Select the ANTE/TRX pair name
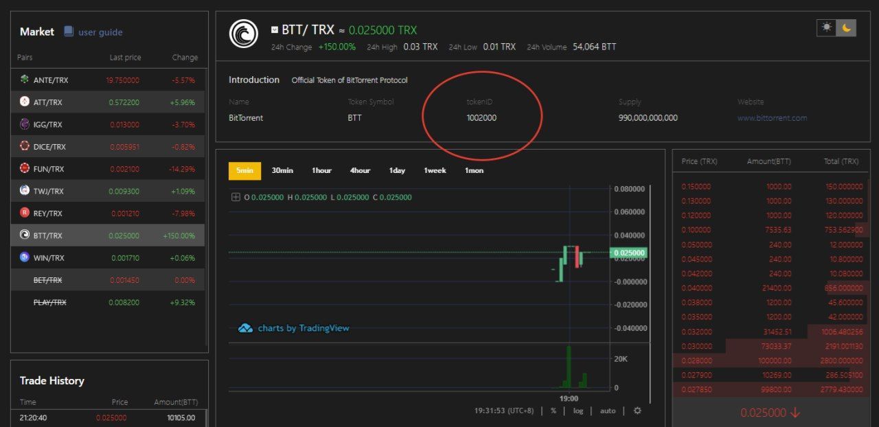 pos(51,80)
